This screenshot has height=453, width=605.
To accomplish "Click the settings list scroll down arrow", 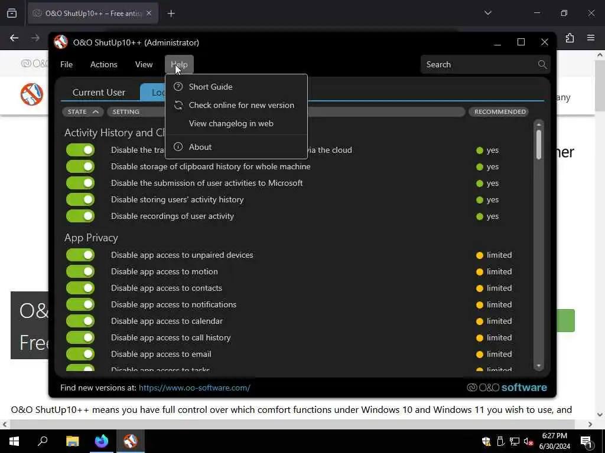I will coord(539,366).
